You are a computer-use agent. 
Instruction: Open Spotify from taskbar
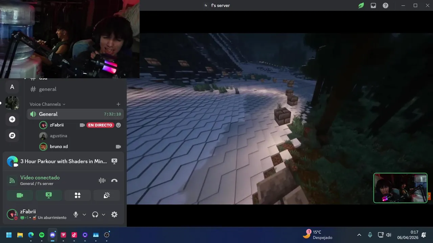pos(42,235)
